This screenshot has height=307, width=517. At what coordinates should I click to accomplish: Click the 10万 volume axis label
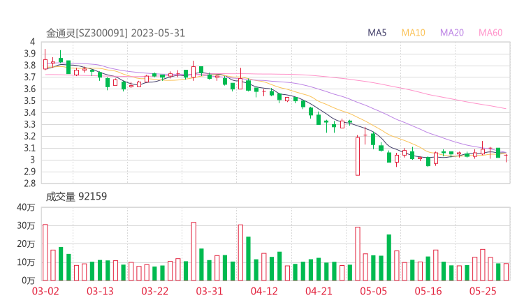click(26, 262)
